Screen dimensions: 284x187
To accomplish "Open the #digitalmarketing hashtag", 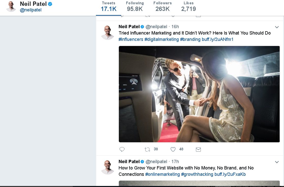I will 162,39.
